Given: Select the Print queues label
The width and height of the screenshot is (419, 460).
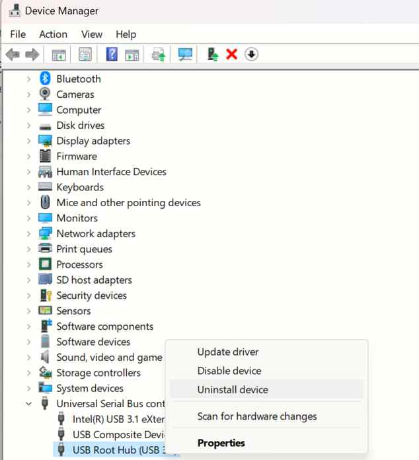Looking at the screenshot, I should pos(84,249).
